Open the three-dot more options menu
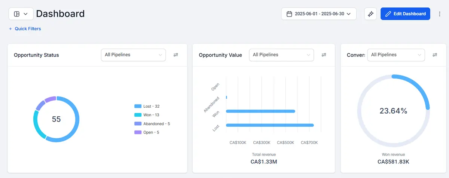 click(x=440, y=14)
